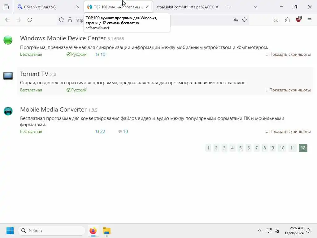Click the taskbar Search box
The width and height of the screenshot is (317, 238).
pyautogui.click(x=52, y=231)
